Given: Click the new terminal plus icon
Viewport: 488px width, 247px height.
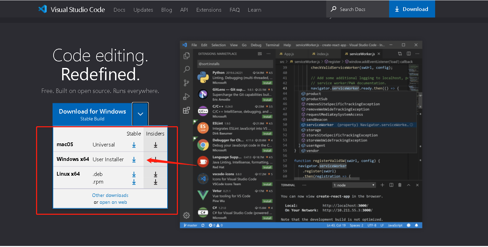Looking at the screenshot, I should point(382,185).
